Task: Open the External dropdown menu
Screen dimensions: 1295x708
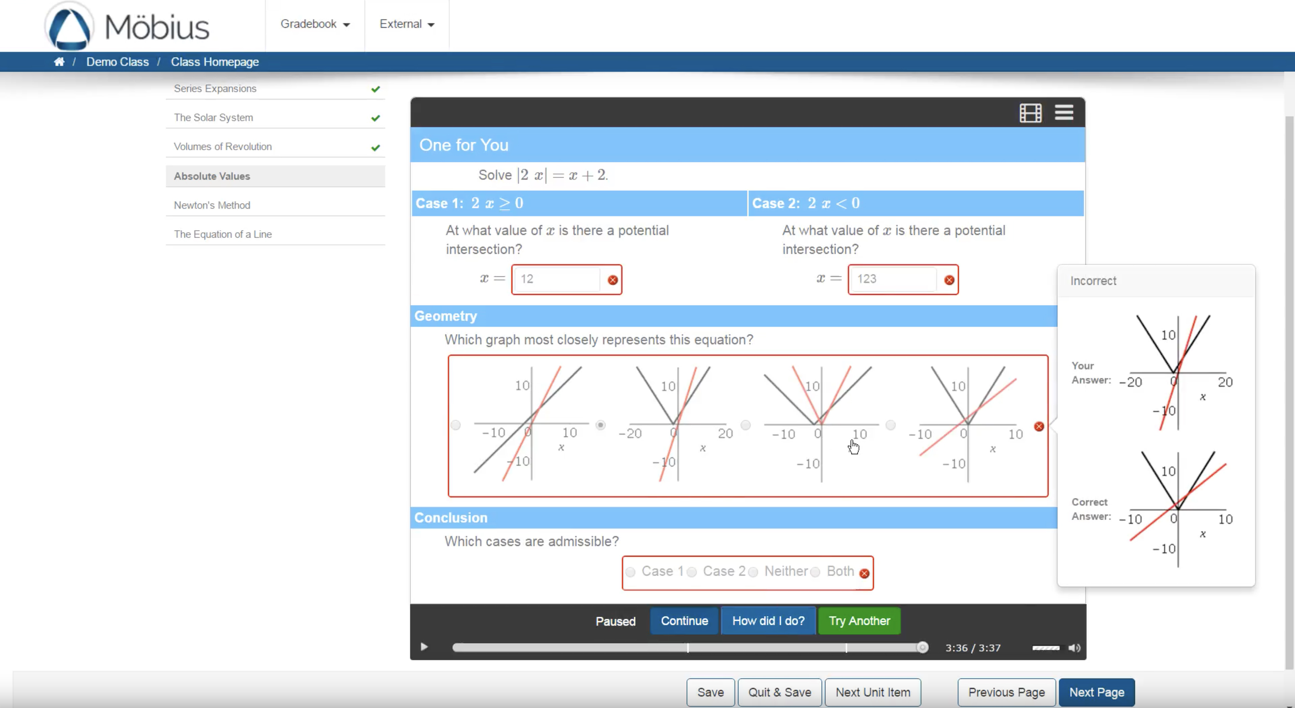Action: pos(406,24)
